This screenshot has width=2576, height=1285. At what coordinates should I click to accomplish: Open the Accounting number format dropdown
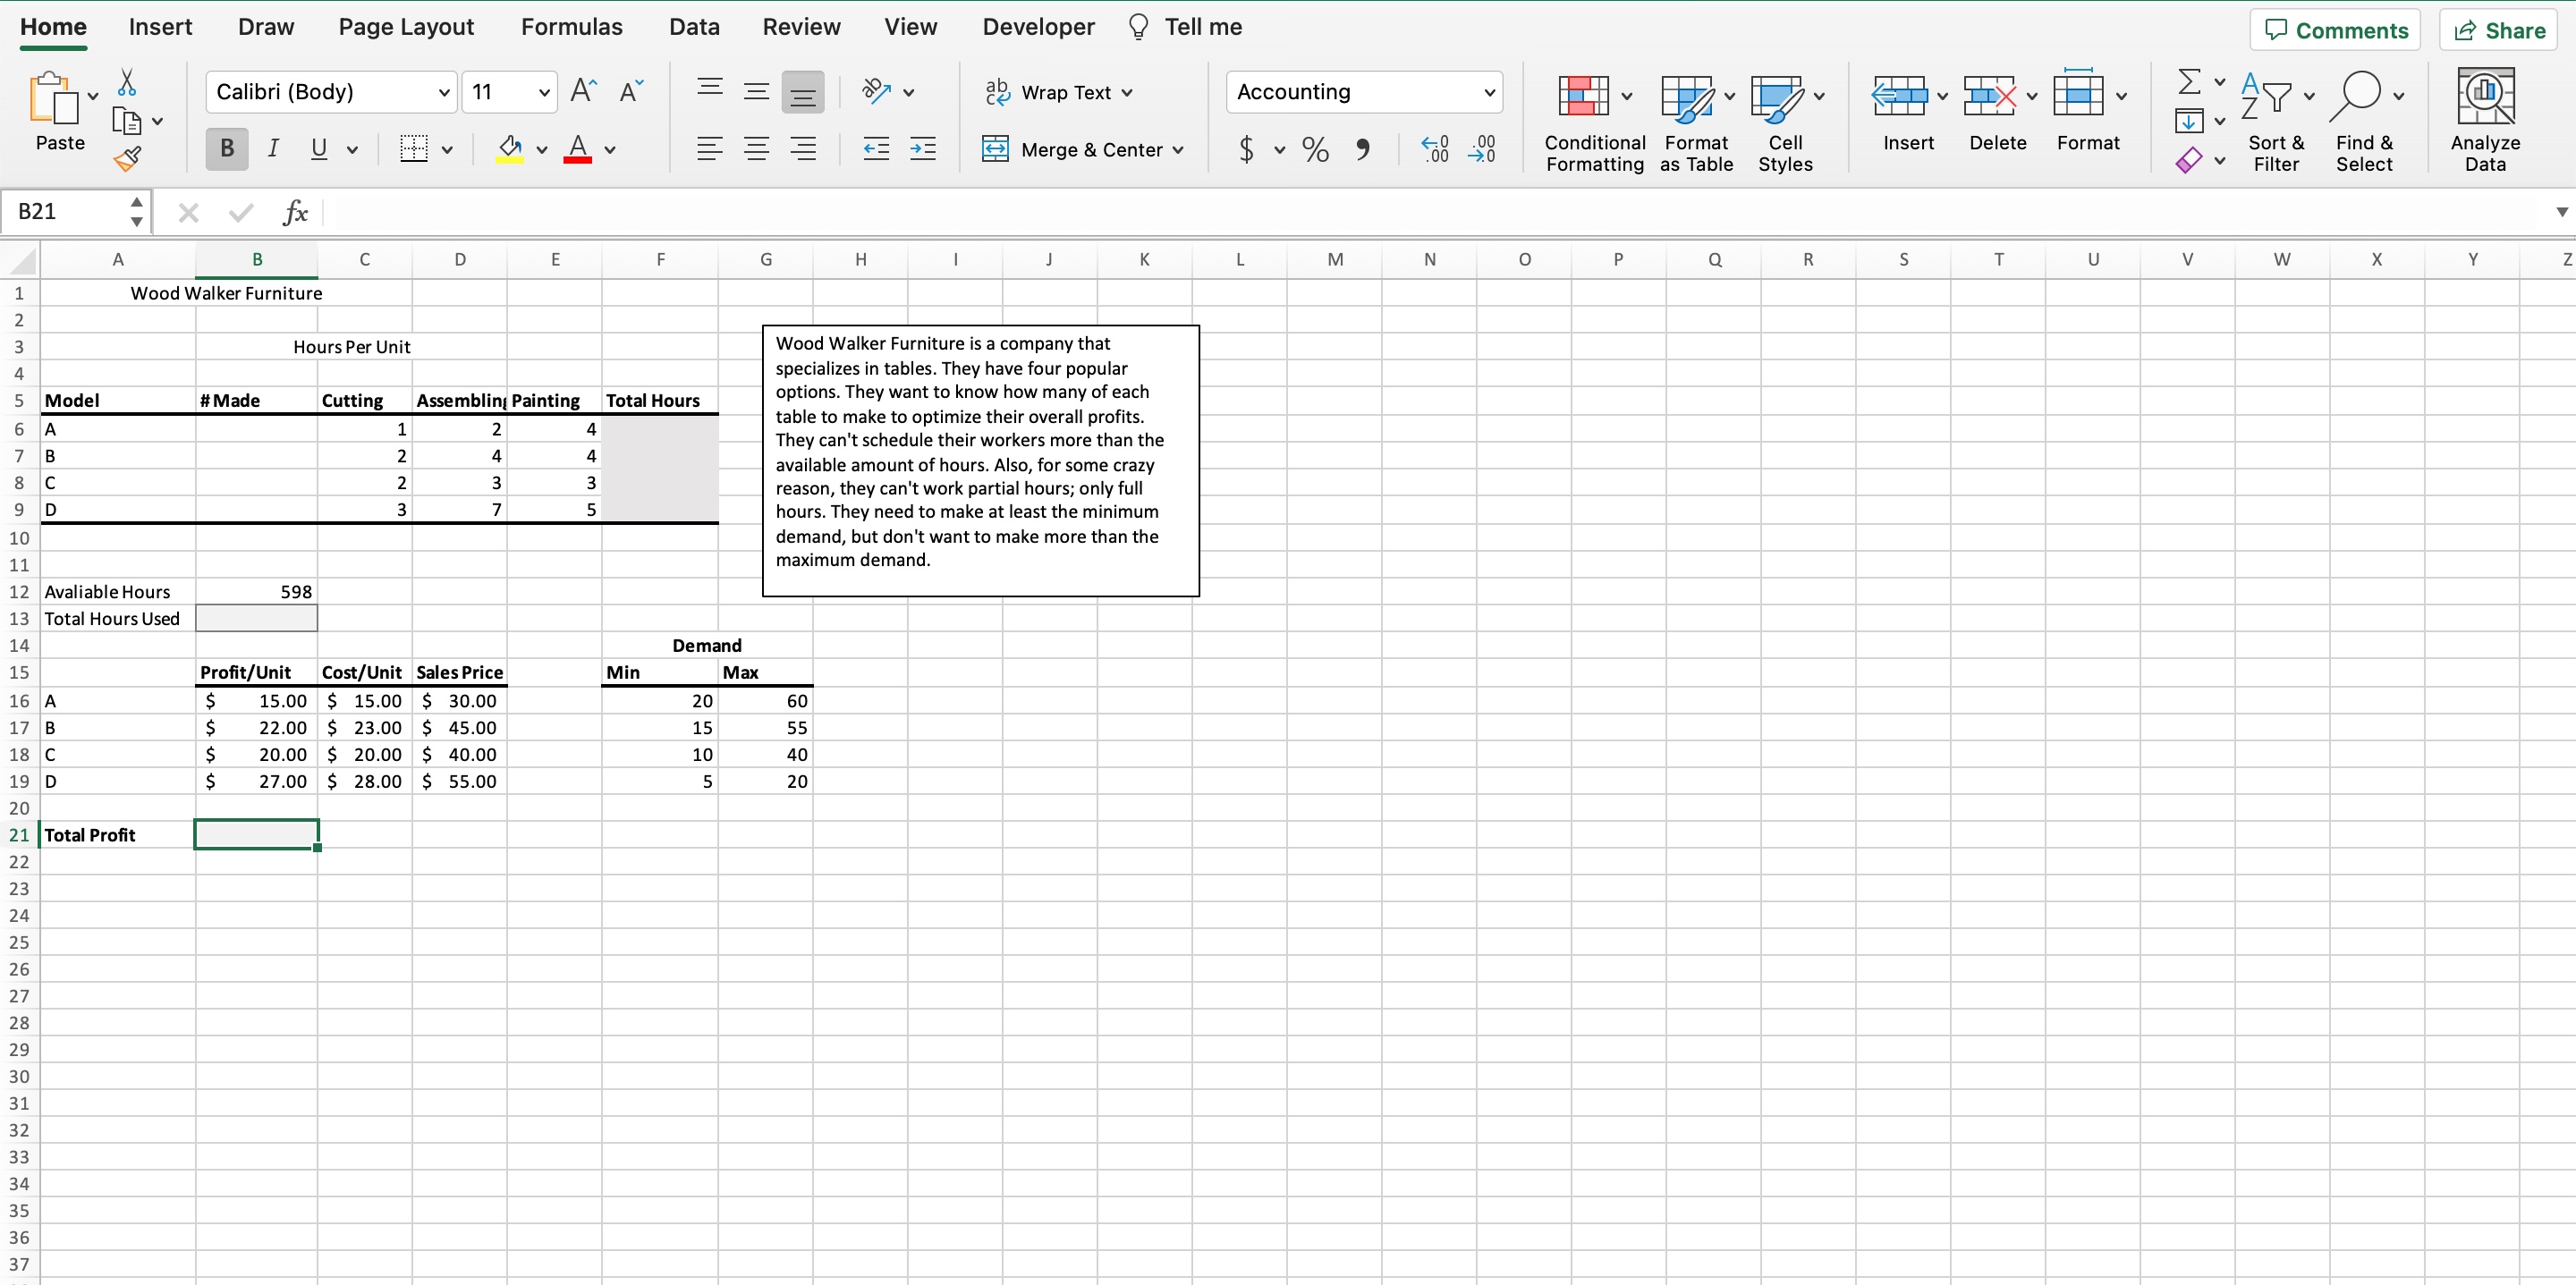click(x=1488, y=92)
